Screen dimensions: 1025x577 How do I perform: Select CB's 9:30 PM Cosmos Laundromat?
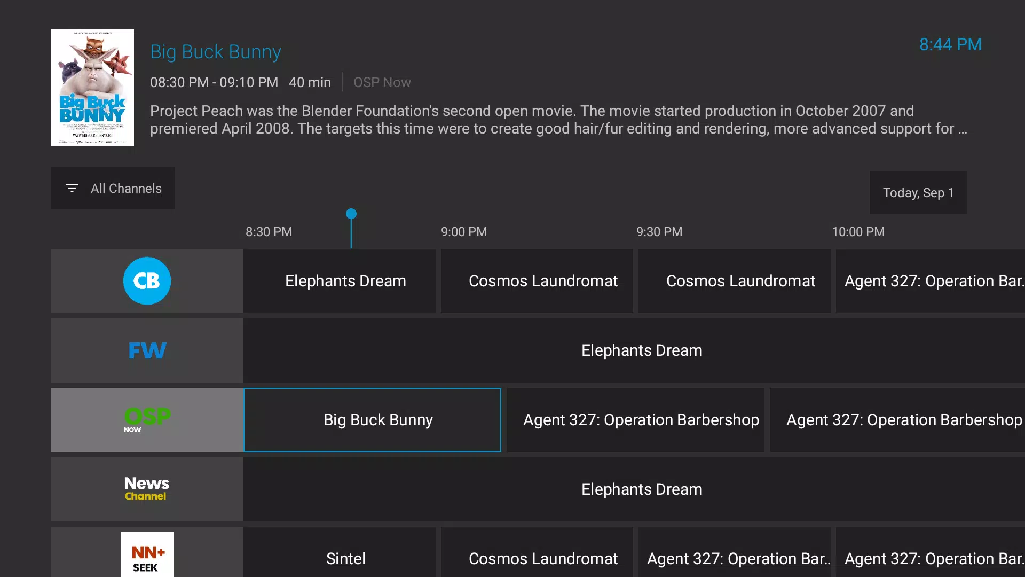(735, 281)
